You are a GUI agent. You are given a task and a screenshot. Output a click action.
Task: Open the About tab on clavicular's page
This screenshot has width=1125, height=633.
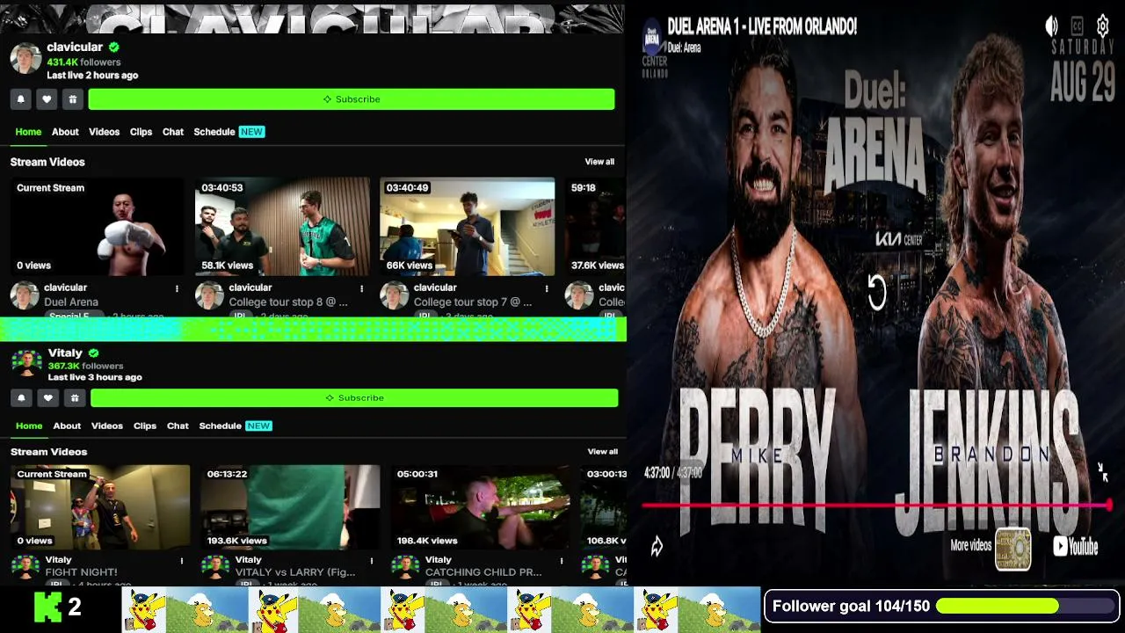pyautogui.click(x=65, y=132)
